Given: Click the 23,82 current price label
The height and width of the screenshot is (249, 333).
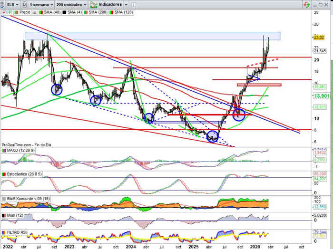Looking at the screenshot, I should pos(319,37).
